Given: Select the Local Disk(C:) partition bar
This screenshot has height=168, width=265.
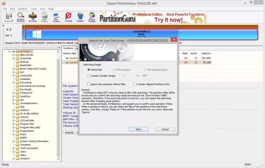Looking at the screenshot, I should [141, 34].
